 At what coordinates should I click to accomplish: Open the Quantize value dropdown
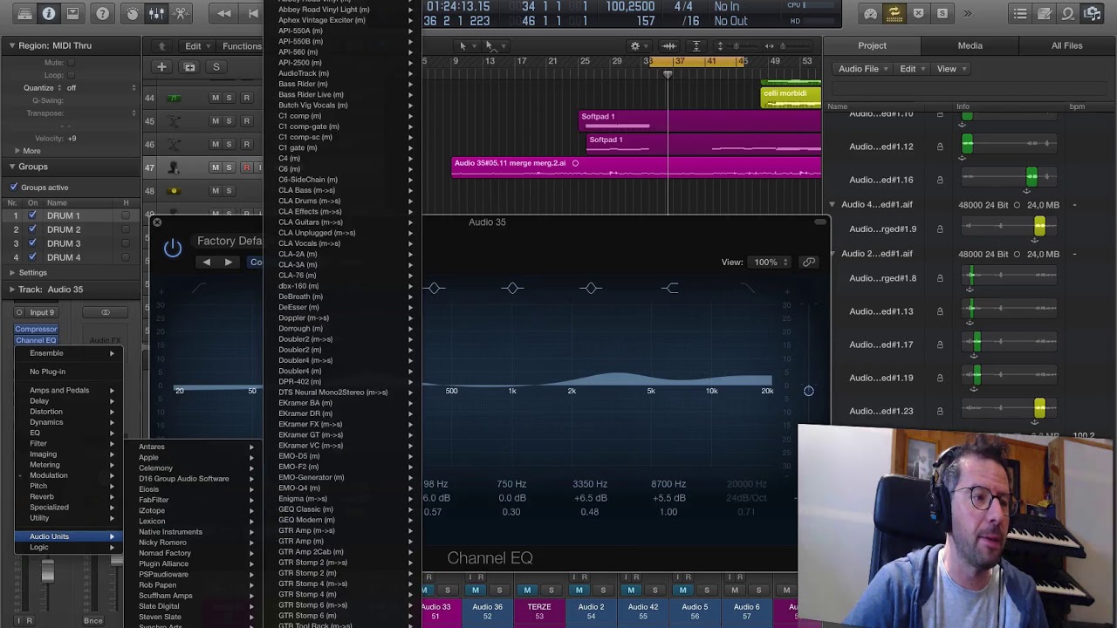click(103, 88)
